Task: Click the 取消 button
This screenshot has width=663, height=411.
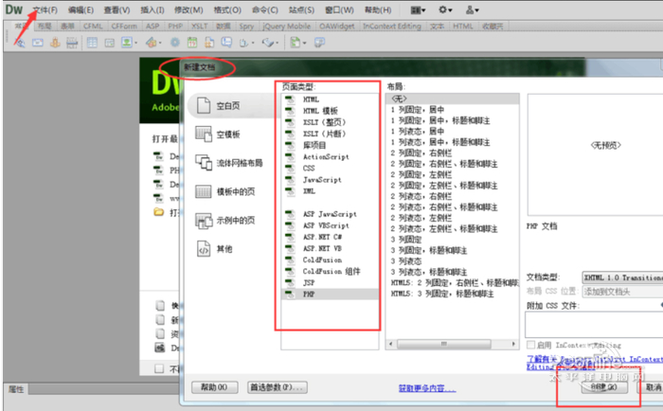Action: pyautogui.click(x=652, y=387)
